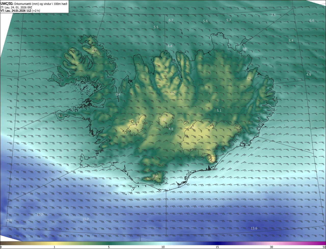
Task: Click the 5.6 value label on the map
Action: point(205,21)
